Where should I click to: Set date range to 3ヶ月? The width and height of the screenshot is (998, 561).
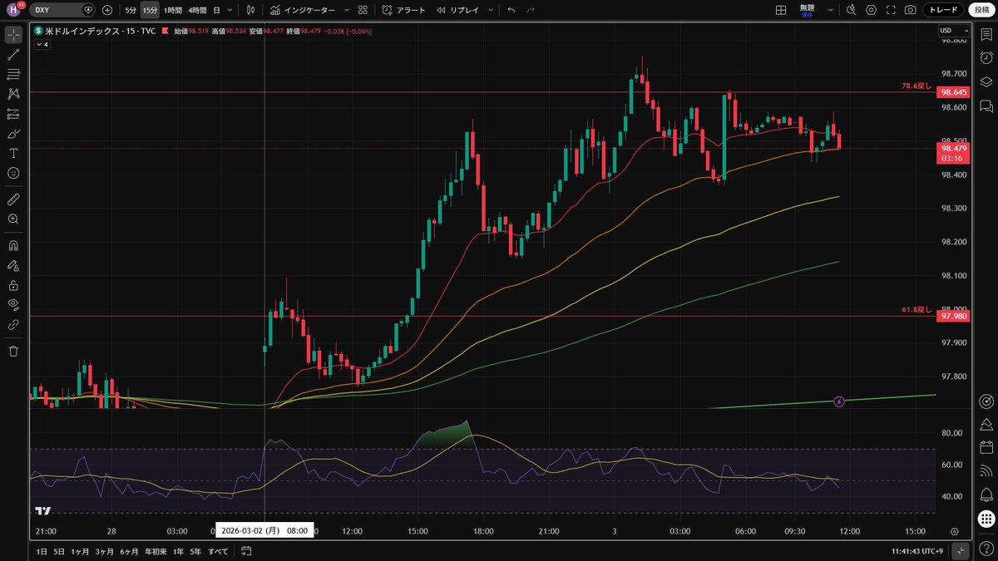[105, 551]
